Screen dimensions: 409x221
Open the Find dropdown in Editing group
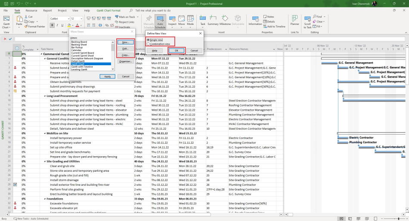(325, 17)
